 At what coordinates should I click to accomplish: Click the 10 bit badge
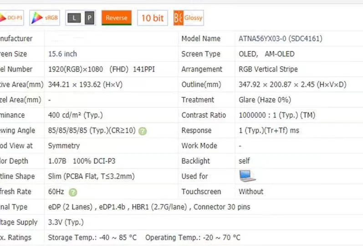click(x=152, y=18)
